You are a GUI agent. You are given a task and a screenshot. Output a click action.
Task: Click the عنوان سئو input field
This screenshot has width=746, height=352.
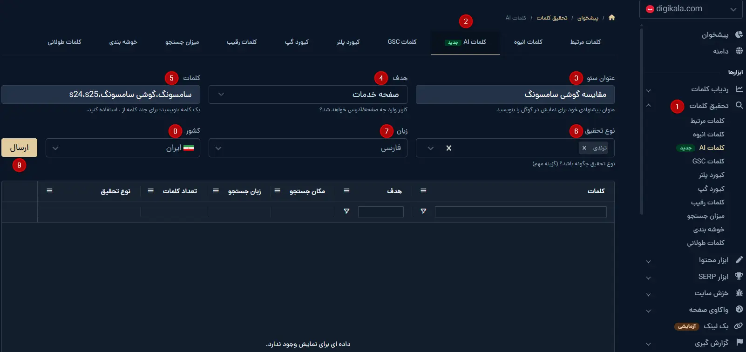pyautogui.click(x=515, y=95)
